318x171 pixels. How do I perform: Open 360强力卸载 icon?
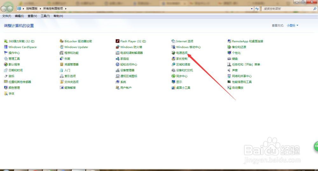[6, 41]
